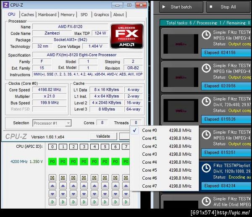
Task: Switch to the Caches tab in CPU-Z
Action: pyautogui.click(x=28, y=15)
